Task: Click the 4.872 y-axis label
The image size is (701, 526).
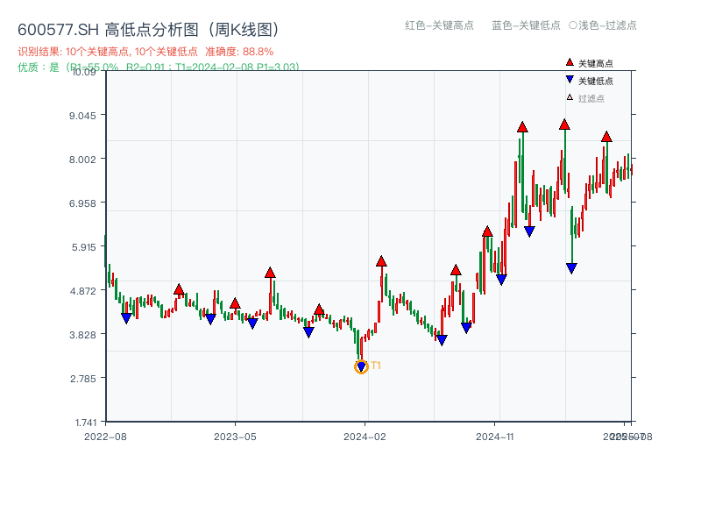Action: pyautogui.click(x=82, y=291)
